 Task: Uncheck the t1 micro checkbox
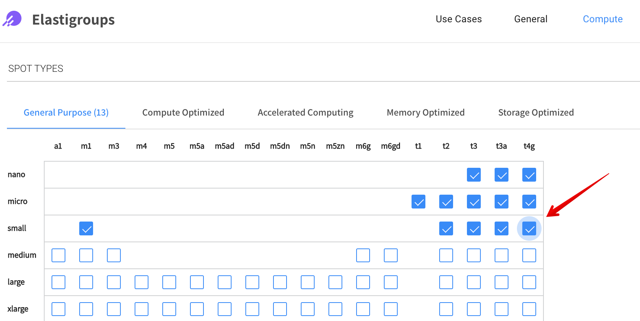418,202
